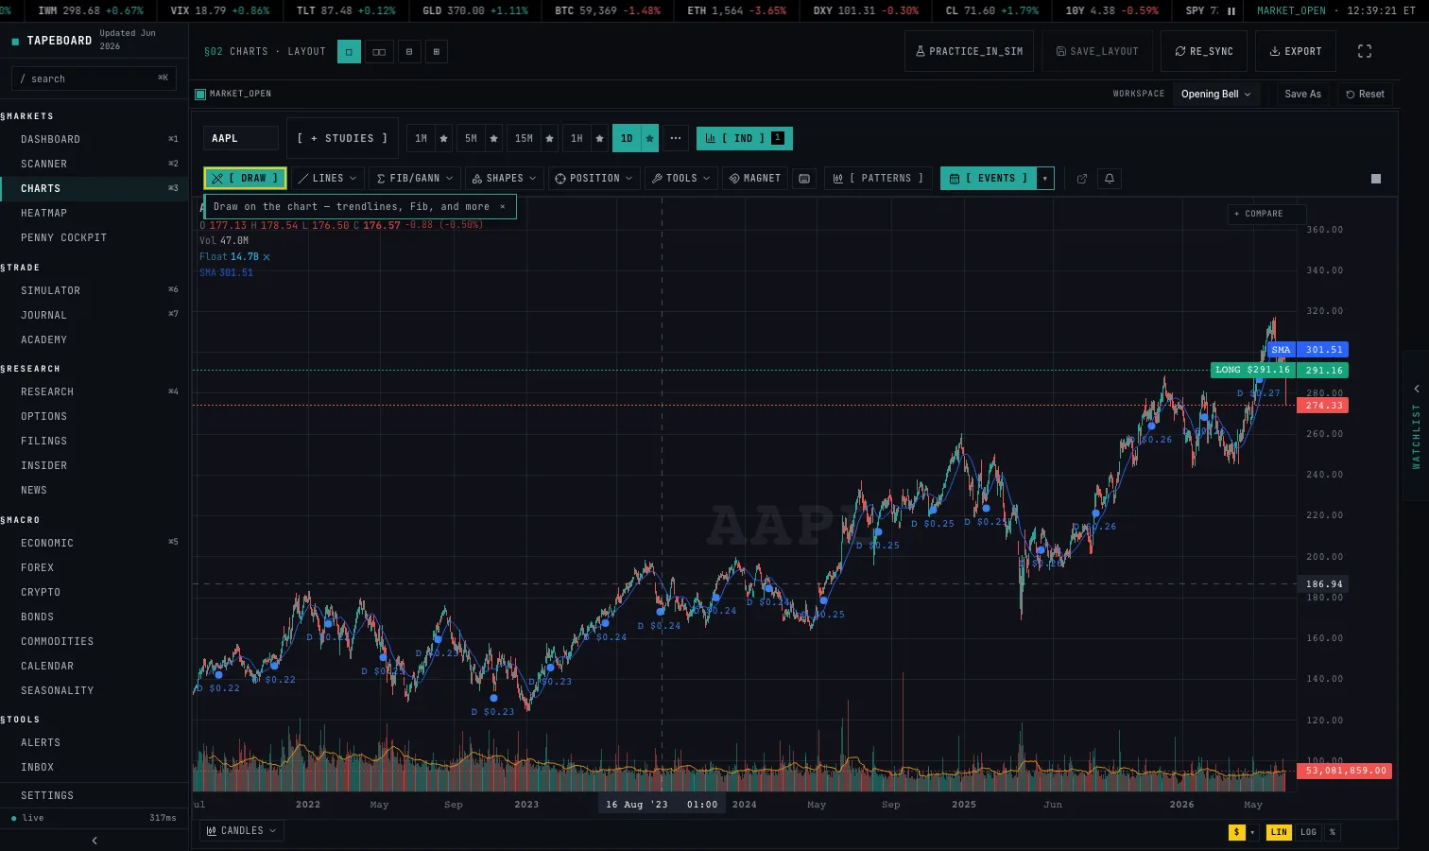The image size is (1429, 851).
Task: Open HEATMAP in the sidebar
Action: coord(95,213)
